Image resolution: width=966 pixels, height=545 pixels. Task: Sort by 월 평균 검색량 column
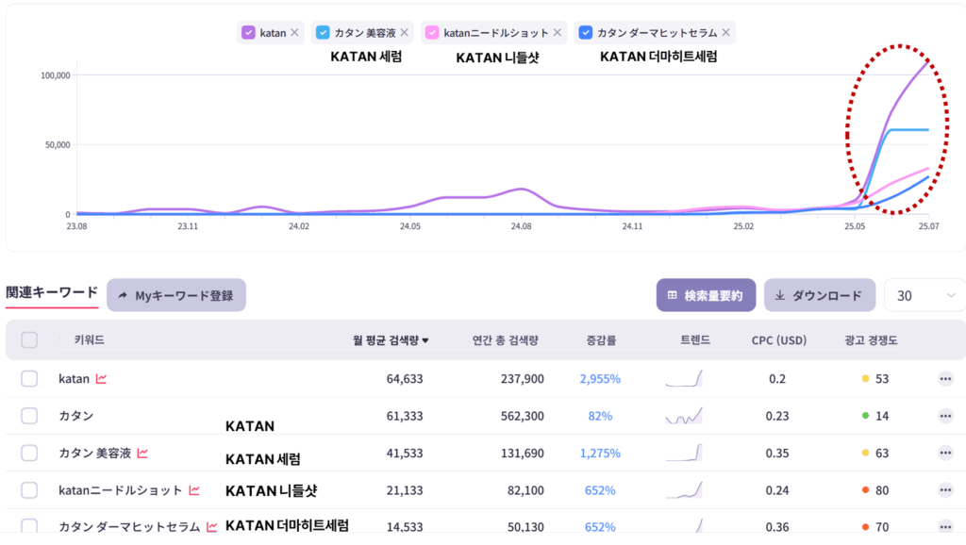click(x=391, y=340)
